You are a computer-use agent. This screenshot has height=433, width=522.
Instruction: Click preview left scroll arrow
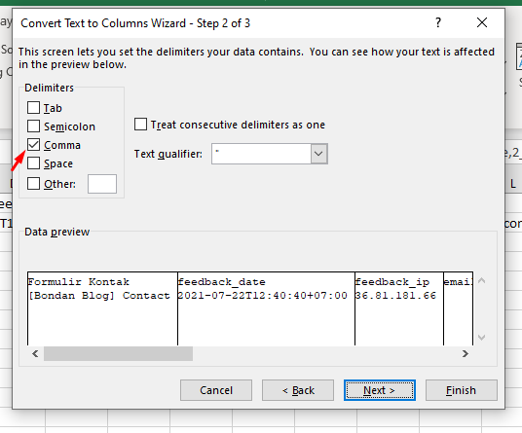[x=35, y=353]
